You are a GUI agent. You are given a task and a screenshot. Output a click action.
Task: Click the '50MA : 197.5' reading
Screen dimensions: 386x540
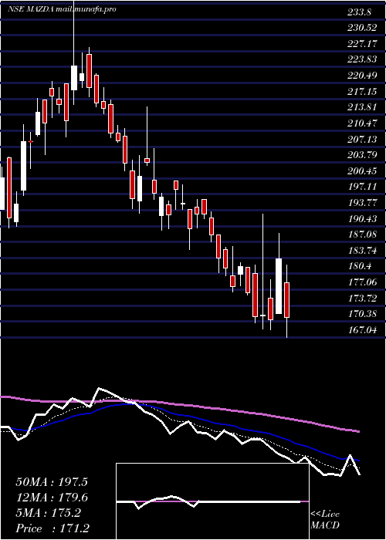[52, 482]
